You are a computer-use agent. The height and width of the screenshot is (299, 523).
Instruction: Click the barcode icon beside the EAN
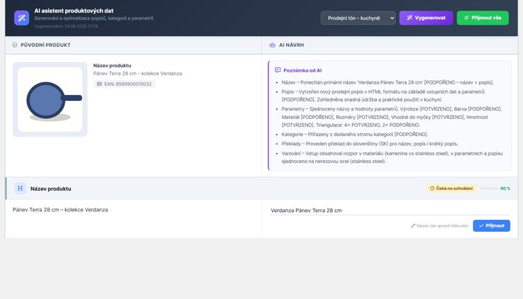click(99, 84)
